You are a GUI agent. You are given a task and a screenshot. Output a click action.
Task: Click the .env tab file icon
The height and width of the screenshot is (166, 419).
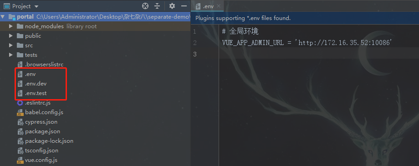tap(198, 6)
